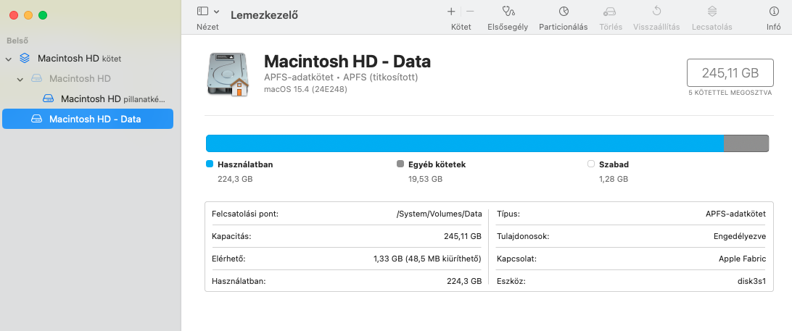This screenshot has height=331, width=792.
Task: Click the Lemezkezelő window title
Action: pyautogui.click(x=264, y=15)
